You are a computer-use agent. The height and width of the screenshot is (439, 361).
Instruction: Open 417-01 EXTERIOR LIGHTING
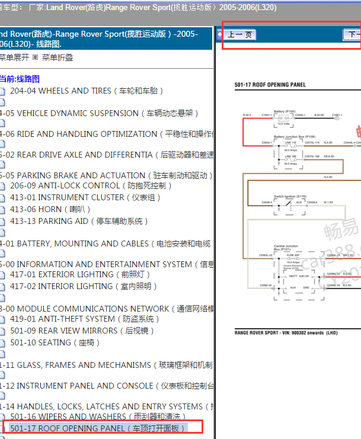coord(80,274)
